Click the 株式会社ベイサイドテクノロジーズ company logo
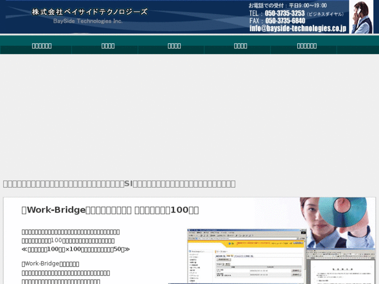 coord(90,12)
